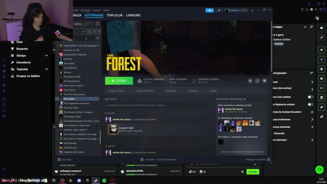Click Steam announcements megaphone button
Viewport: 327px width, 184px height.
point(209,10)
